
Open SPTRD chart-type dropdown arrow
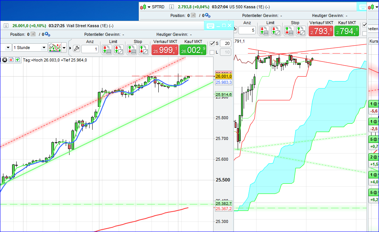pos(149,7)
